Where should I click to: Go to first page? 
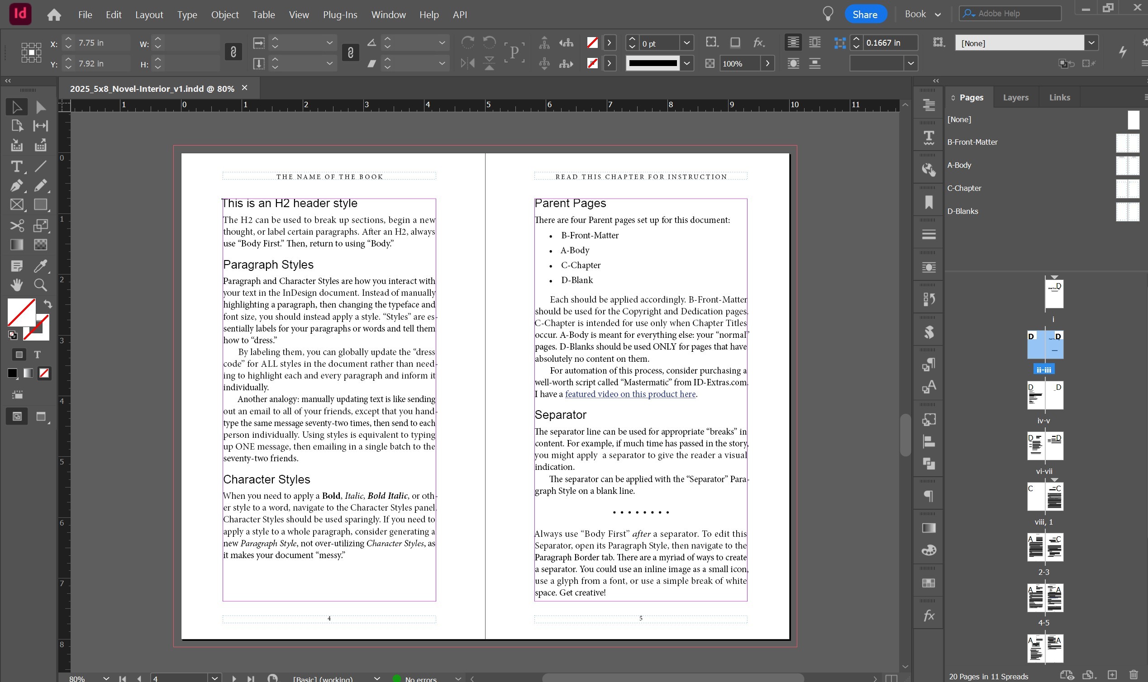(123, 678)
